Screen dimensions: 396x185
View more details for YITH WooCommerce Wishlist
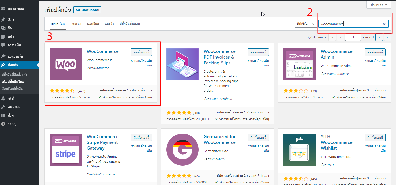[375, 148]
